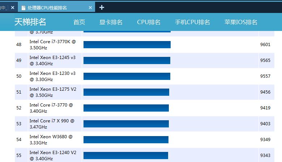282x162 pixels.
Task: Click the page icon on 处理器CPU性能排名 tab
Action: point(23,8)
